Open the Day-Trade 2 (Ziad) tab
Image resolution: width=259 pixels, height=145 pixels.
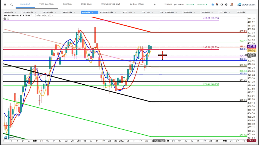pos(137,4)
